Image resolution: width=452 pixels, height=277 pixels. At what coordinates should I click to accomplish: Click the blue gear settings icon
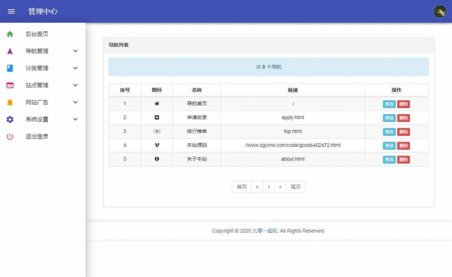tap(10, 119)
